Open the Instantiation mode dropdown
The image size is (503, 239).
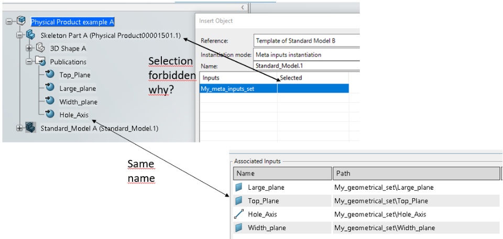[x=307, y=55]
